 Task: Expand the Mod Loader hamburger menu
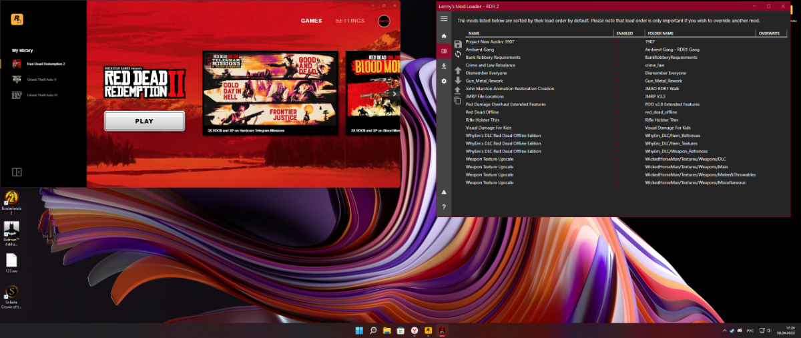[x=444, y=19]
